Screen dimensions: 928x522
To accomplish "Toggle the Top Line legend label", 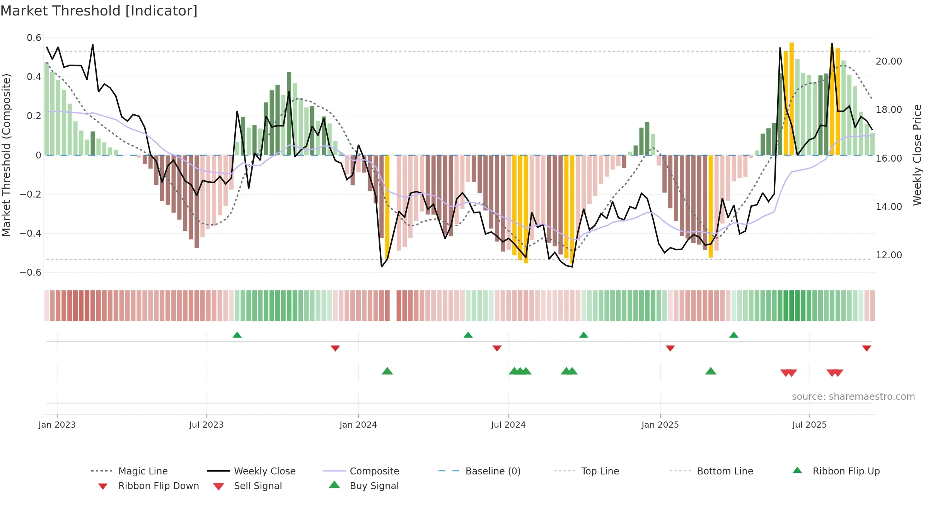I will [600, 471].
